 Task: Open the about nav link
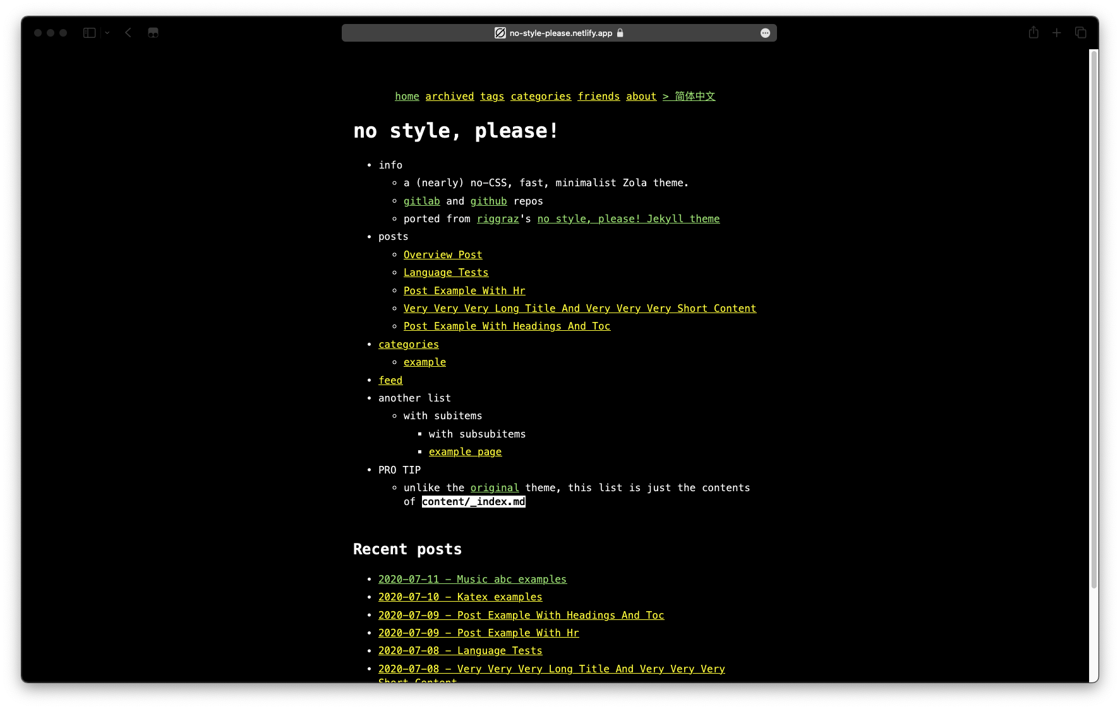(x=641, y=96)
